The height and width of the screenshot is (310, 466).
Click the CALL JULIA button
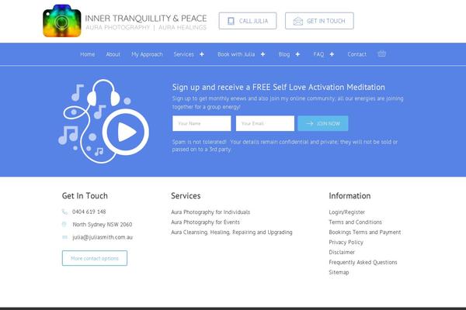[248, 21]
